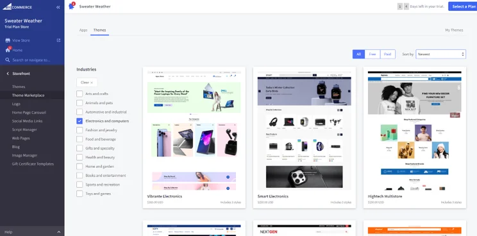This screenshot has height=236, width=477.
Task: Check the Gifts and specialty checkbox
Action: coord(79,148)
